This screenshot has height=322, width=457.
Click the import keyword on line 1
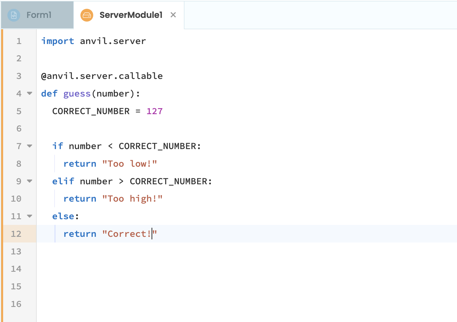(x=58, y=41)
